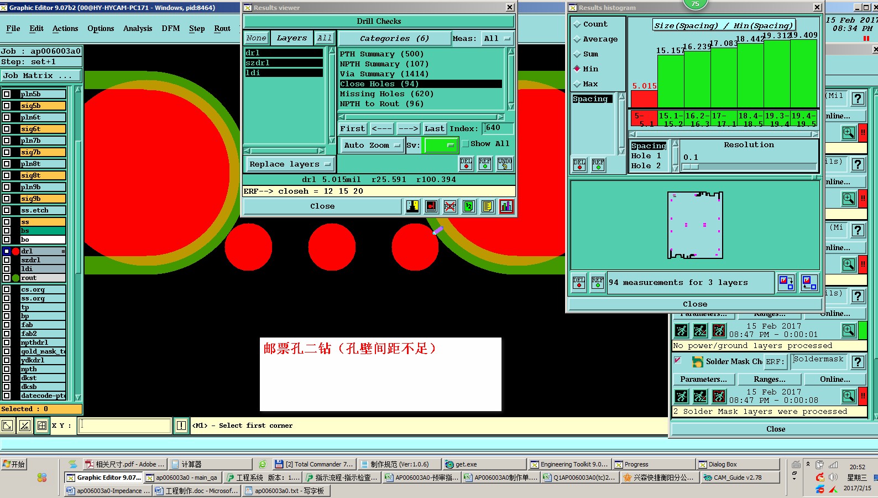This screenshot has width=878, height=498.
Task: Click the red dot snapshot icon in Results viewer
Action: [431, 206]
